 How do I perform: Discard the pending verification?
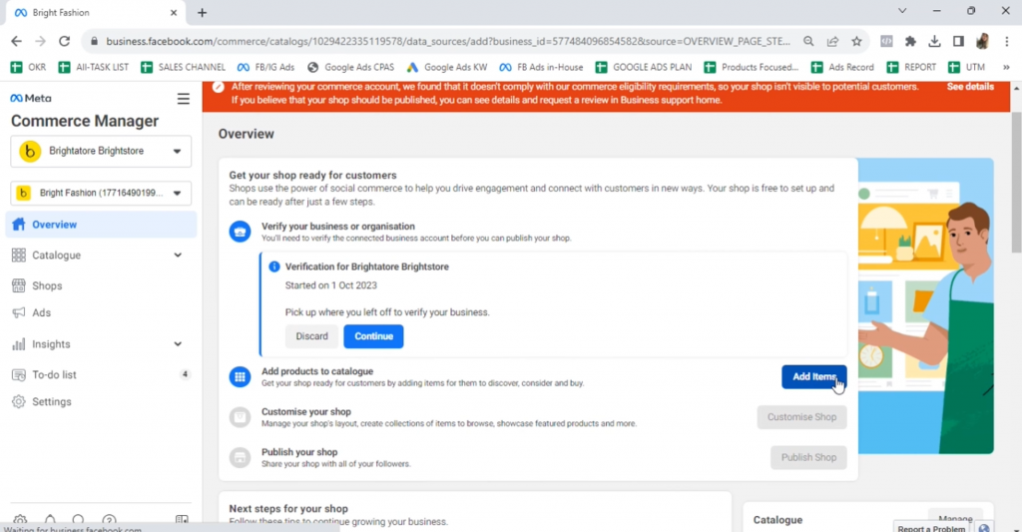click(311, 336)
